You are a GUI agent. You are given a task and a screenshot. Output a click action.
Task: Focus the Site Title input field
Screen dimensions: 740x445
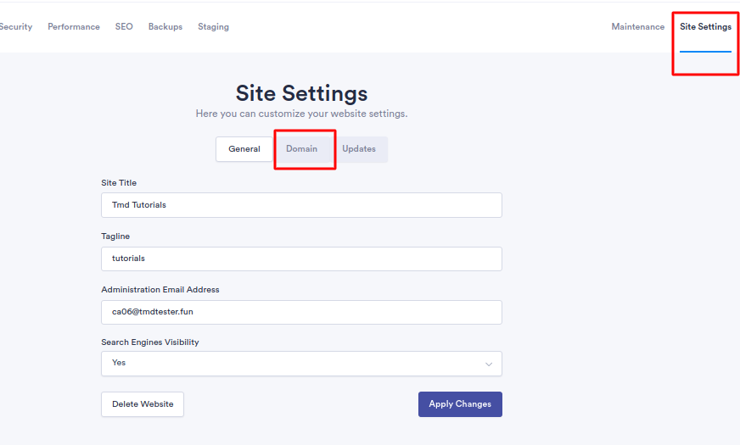[x=301, y=205]
